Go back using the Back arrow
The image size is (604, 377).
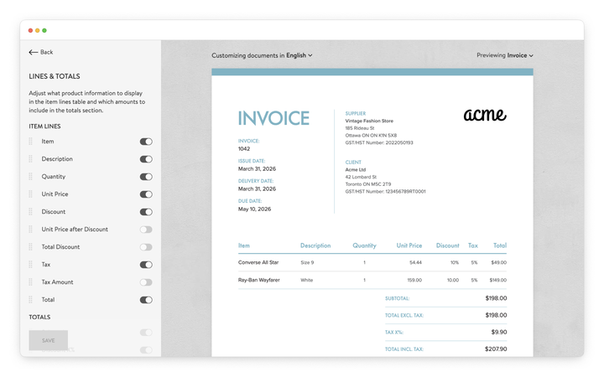pyautogui.click(x=33, y=52)
